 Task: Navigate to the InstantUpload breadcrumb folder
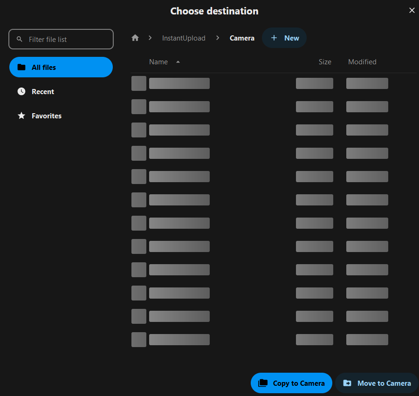(184, 38)
